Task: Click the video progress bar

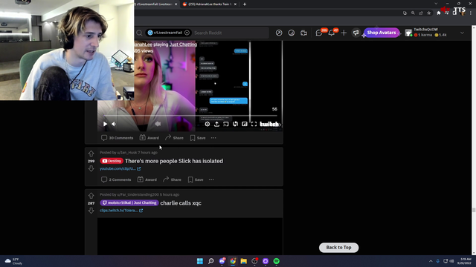Action: (x=190, y=116)
